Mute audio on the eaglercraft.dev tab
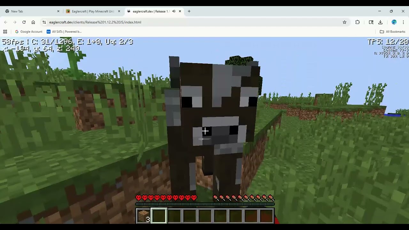This screenshot has width=409, height=230. [174, 11]
